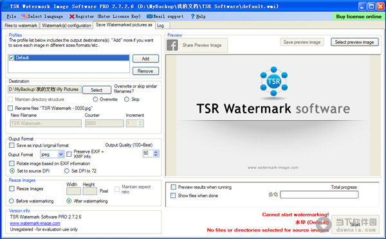Click 'Unregistered - for evaluation use only' text

44,229
